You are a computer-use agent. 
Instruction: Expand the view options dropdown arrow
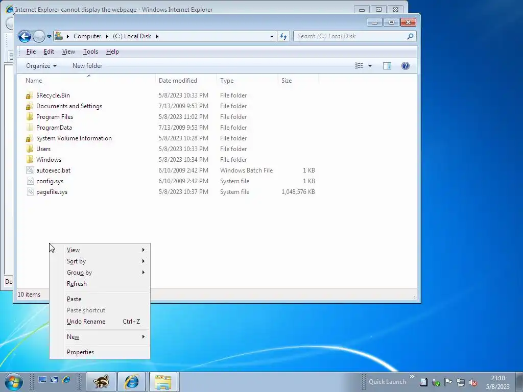pyautogui.click(x=370, y=66)
